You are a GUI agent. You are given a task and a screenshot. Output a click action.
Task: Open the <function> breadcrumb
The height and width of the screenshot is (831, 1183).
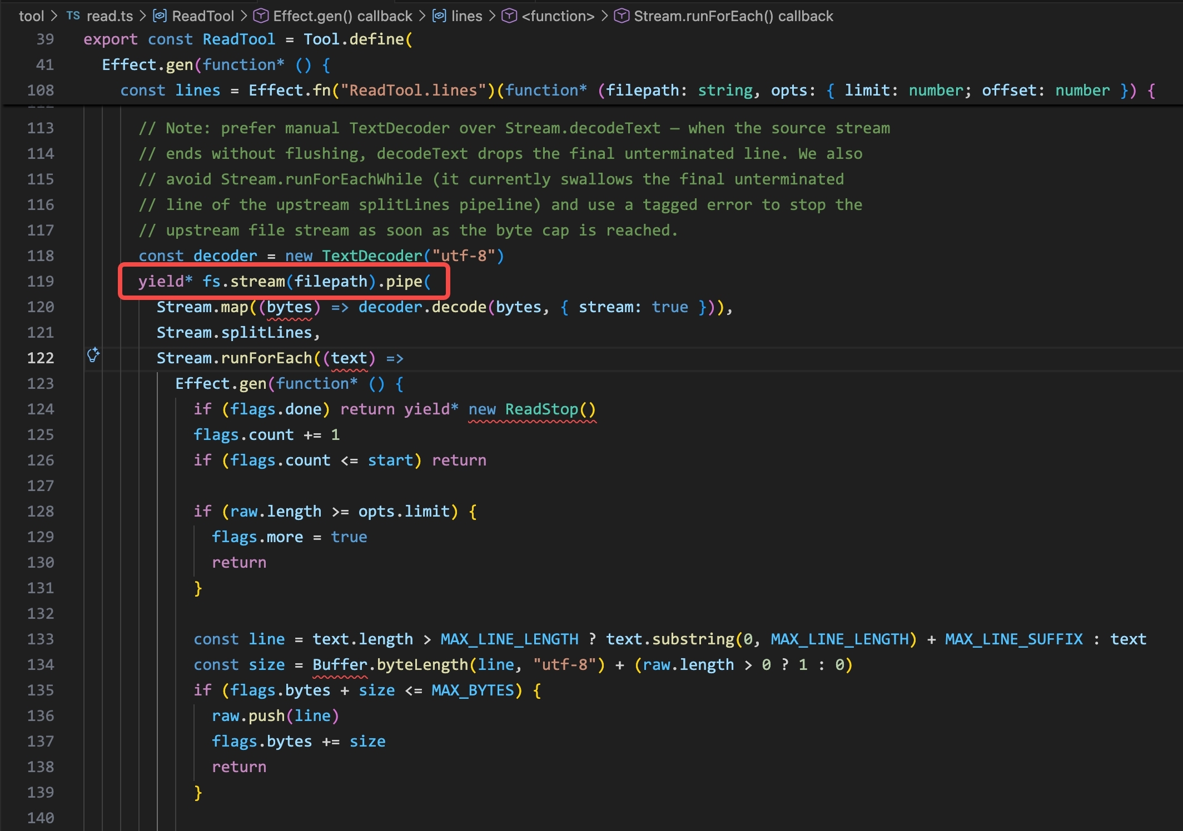(x=558, y=16)
